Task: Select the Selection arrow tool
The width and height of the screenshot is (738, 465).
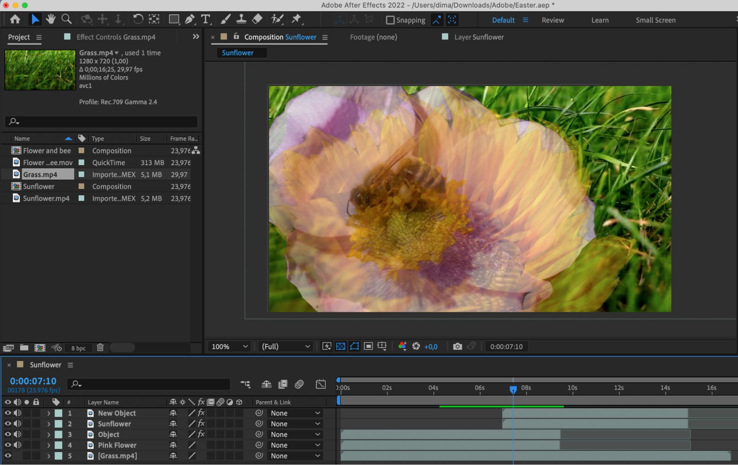Action: 35,19
